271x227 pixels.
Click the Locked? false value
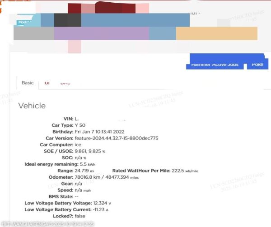click(79, 217)
